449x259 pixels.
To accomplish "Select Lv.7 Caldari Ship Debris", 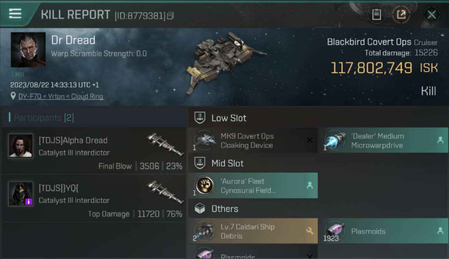I will (x=252, y=231).
